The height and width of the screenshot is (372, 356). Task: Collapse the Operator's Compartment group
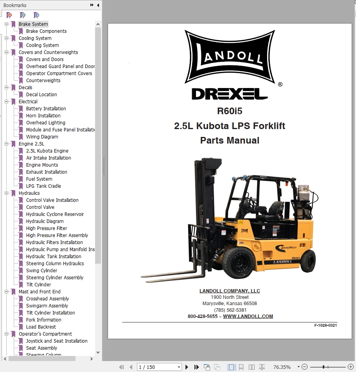pos(6,334)
